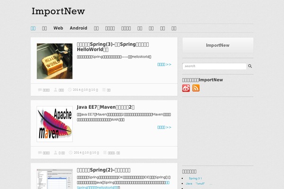
Task: Open the Web navigation menu item
Action: click(x=58, y=28)
